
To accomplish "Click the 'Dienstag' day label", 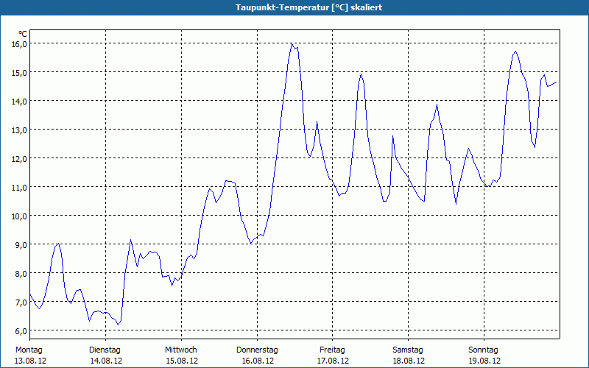I will (105, 350).
